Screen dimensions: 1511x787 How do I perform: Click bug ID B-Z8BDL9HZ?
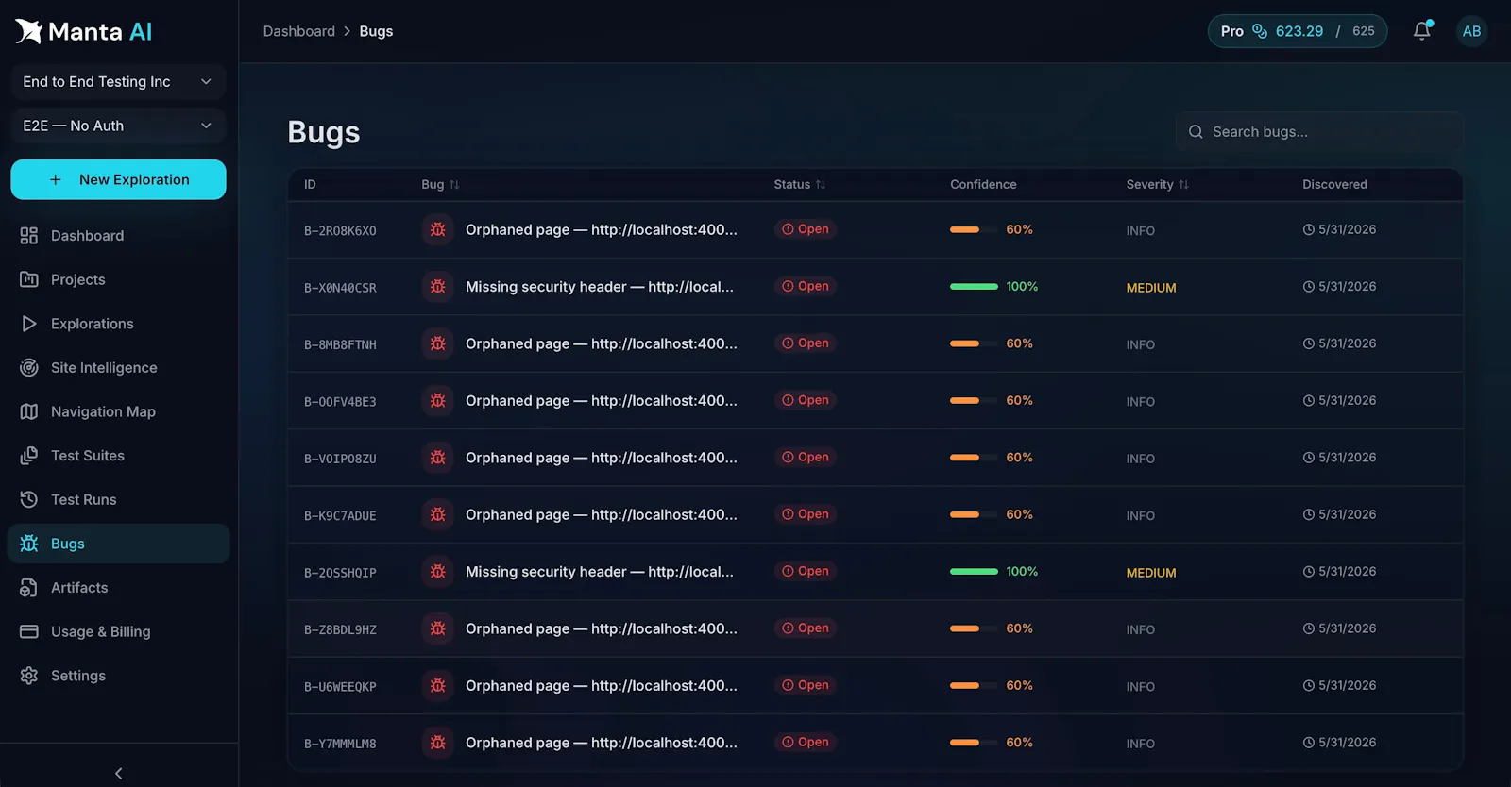click(x=340, y=629)
